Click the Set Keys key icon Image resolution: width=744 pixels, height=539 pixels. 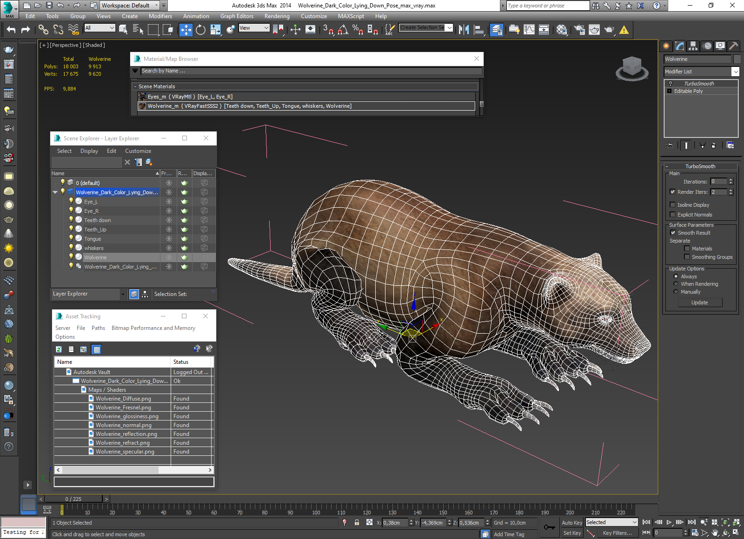[x=549, y=527]
